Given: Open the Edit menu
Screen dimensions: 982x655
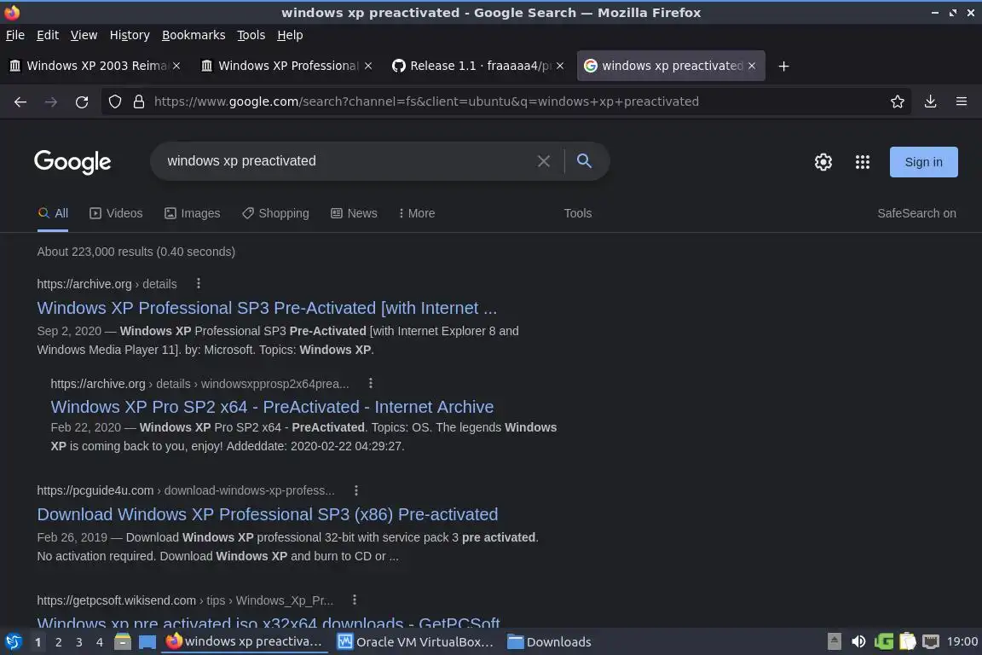Looking at the screenshot, I should coord(48,35).
